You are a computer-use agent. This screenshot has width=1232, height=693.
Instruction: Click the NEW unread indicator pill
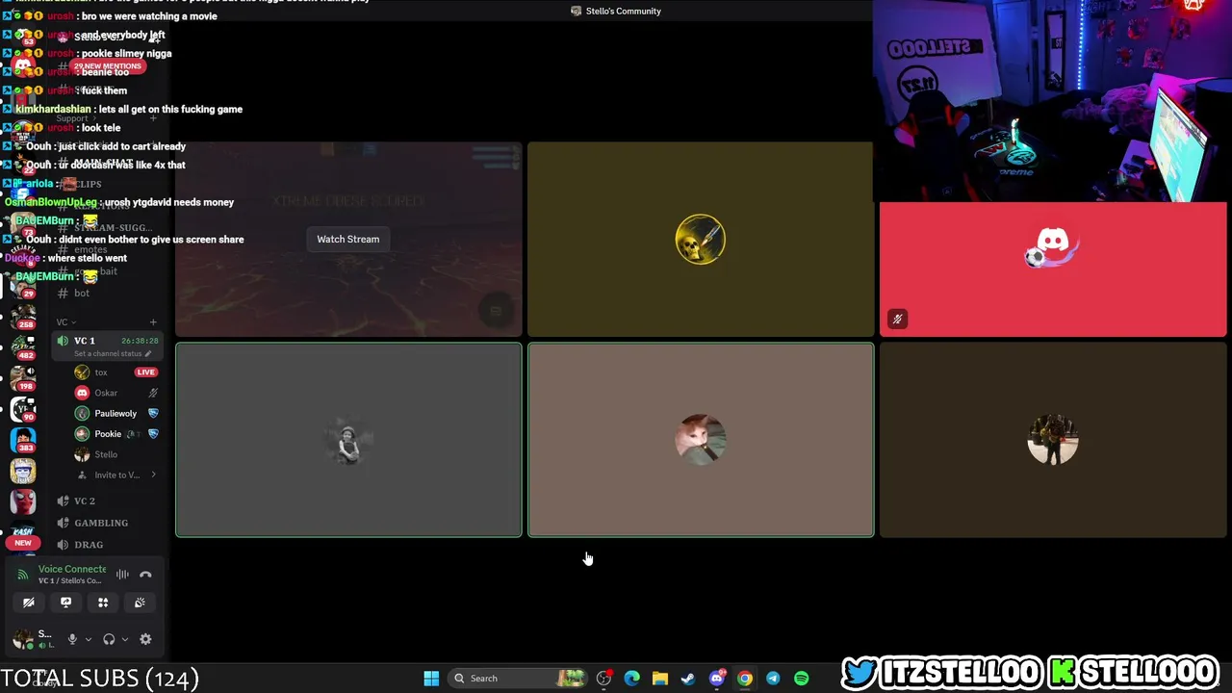23,543
